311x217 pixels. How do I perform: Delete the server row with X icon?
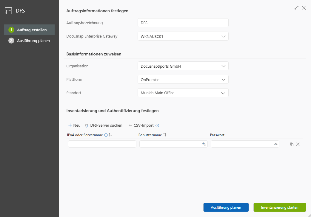(x=298, y=144)
